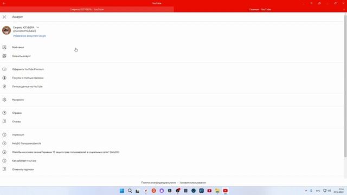Open Отзывы
The width and height of the screenshot is (347, 195).
tap(16, 121)
